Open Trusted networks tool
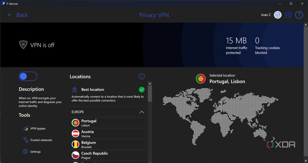308x163 pixels. pos(37,140)
